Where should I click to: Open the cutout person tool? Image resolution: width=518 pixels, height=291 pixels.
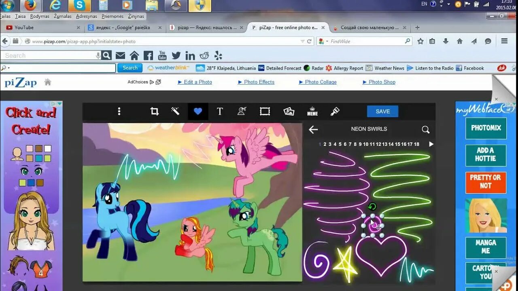242,112
